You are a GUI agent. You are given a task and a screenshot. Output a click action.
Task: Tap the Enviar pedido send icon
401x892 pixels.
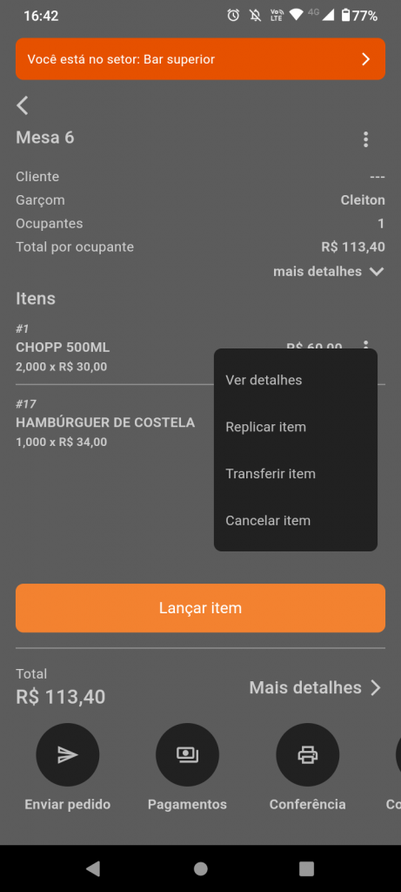[68, 755]
